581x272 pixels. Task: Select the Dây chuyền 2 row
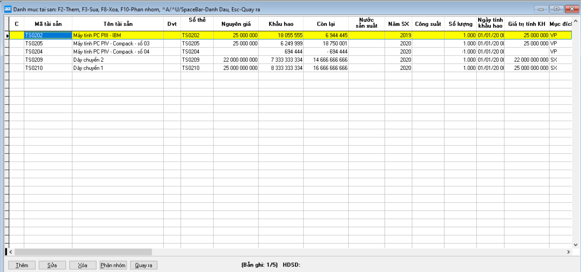point(88,60)
